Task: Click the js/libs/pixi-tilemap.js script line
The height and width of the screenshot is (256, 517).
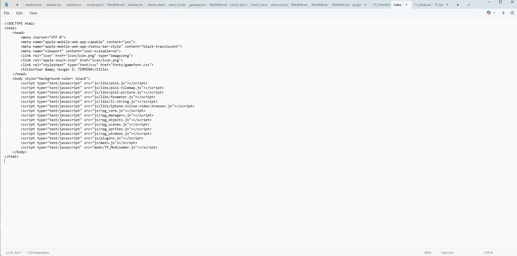Action: (x=92, y=88)
